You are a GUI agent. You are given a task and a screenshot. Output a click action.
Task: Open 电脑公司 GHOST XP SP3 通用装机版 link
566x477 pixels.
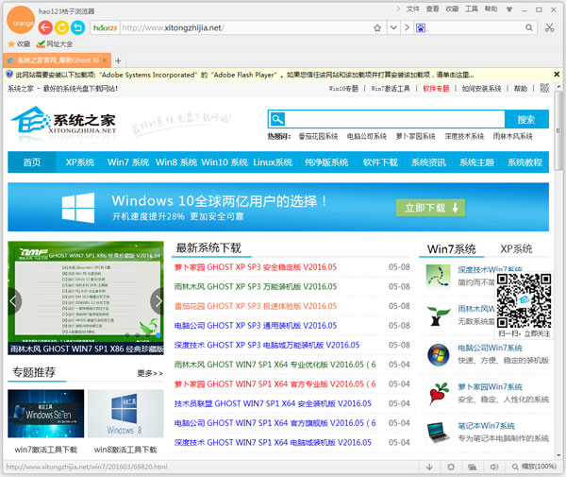pyautogui.click(x=256, y=326)
